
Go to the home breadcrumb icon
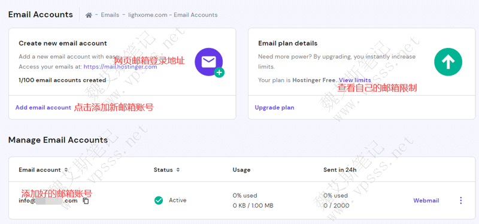(x=89, y=15)
